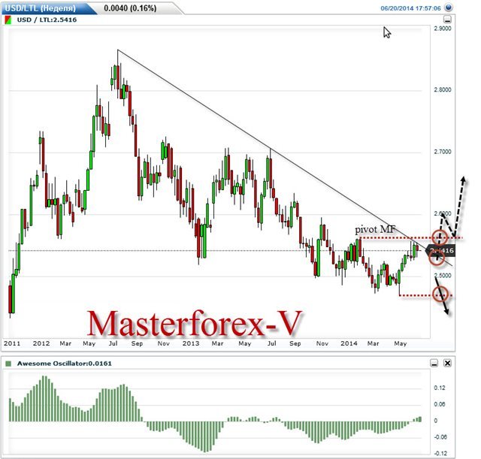
Task: Click the Awesome Oscillator:0.0161 label
Action: pyautogui.click(x=65, y=364)
